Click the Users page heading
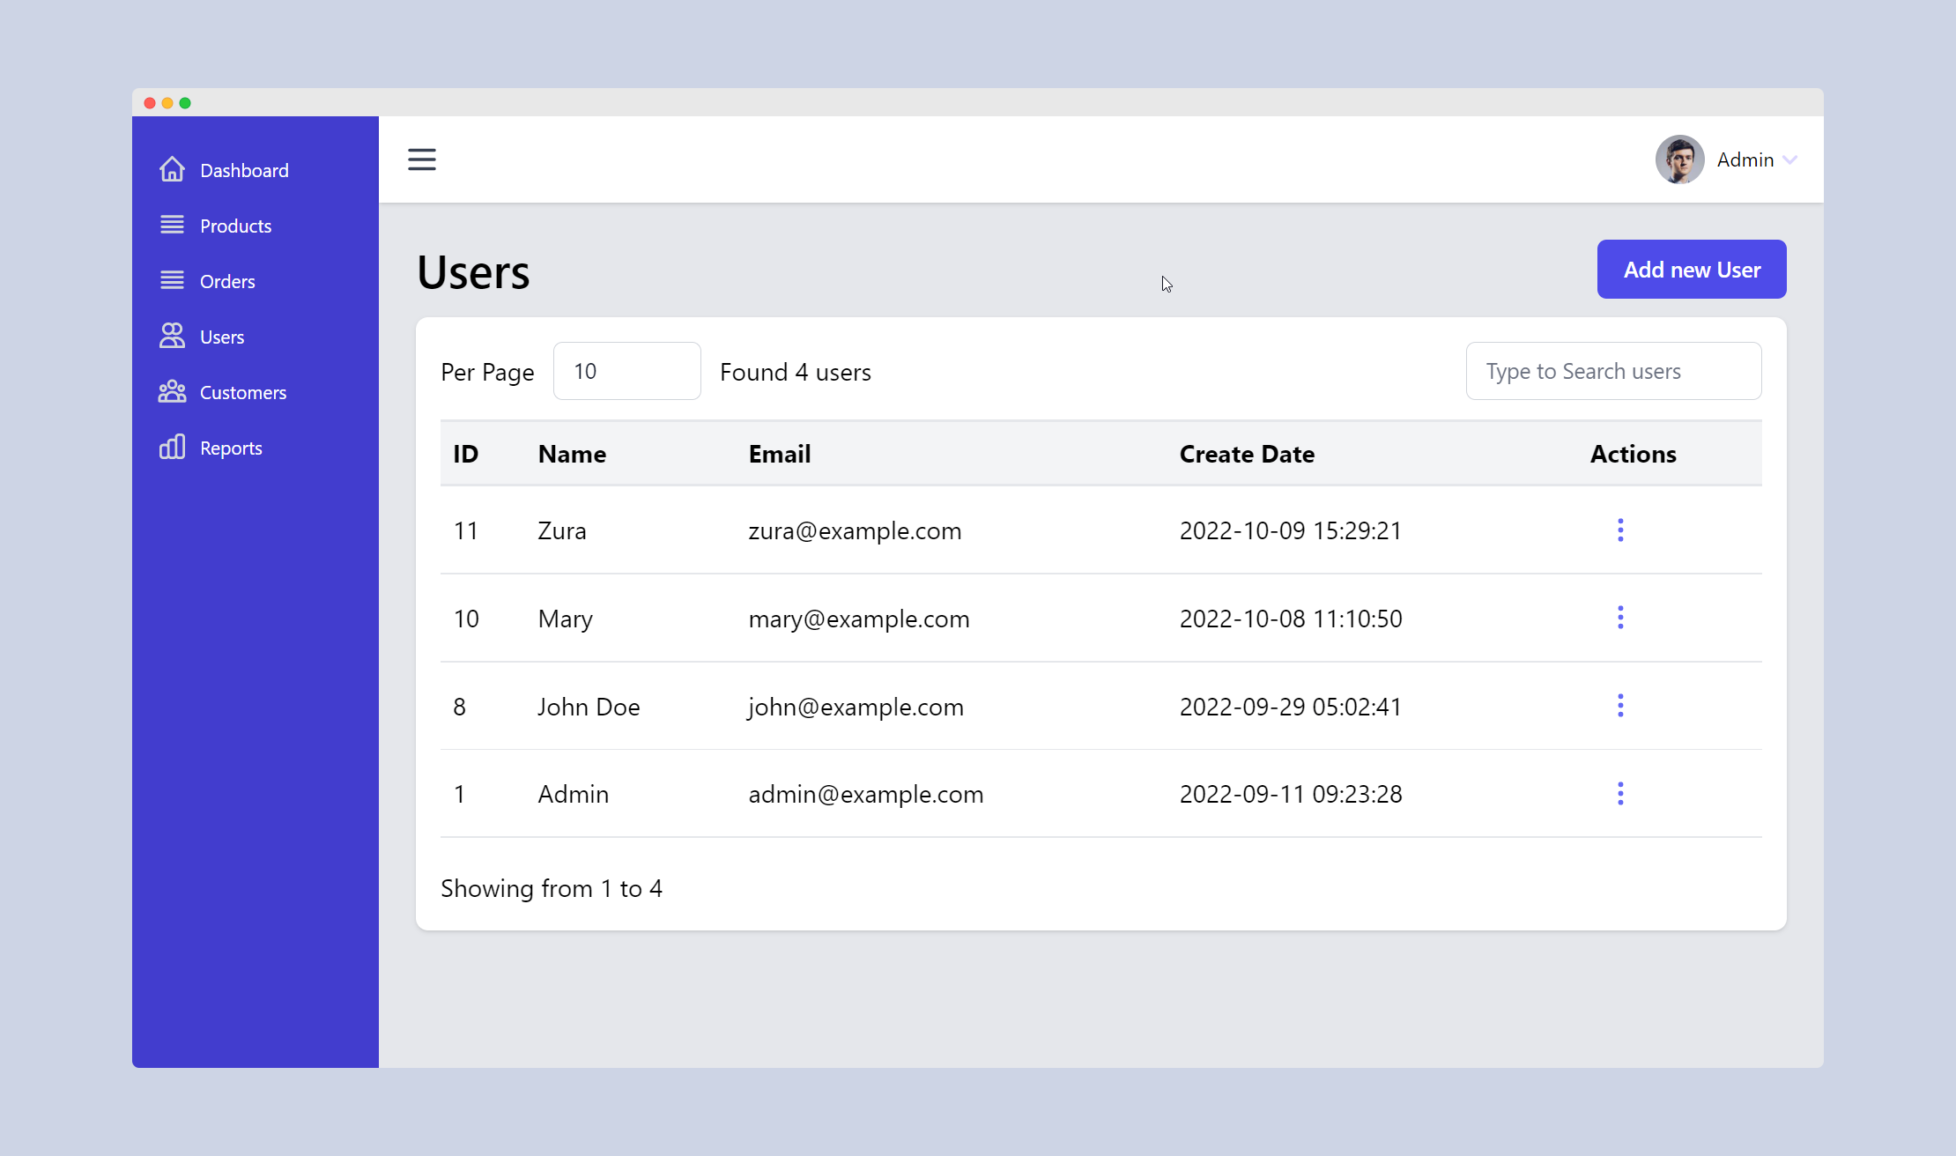Viewport: 1956px width, 1156px height. click(x=473, y=271)
